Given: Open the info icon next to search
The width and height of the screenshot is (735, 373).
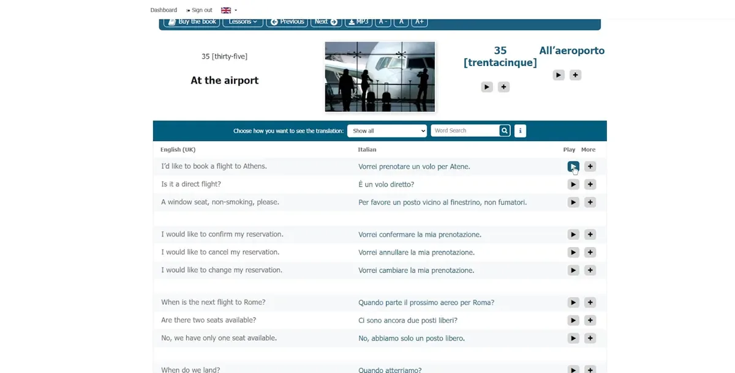Looking at the screenshot, I should pyautogui.click(x=520, y=131).
